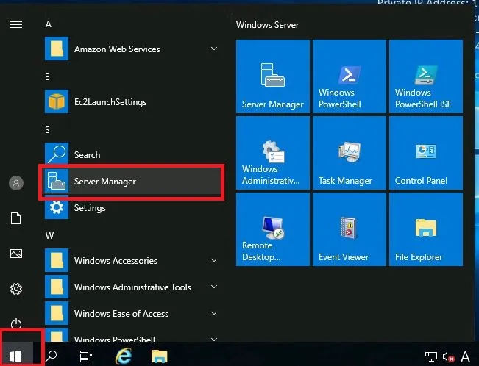Click the Power button in the sidebar

coord(16,323)
